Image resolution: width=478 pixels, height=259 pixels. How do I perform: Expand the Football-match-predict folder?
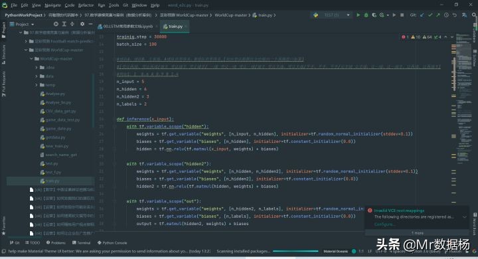26,41
